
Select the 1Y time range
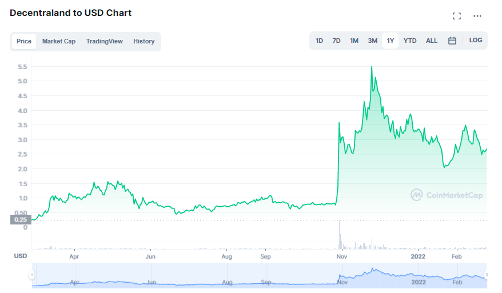(x=391, y=41)
